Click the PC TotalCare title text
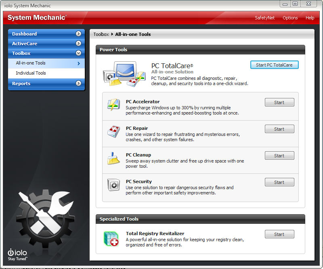Image resolution: width=323 pixels, height=269 pixels. click(x=172, y=66)
